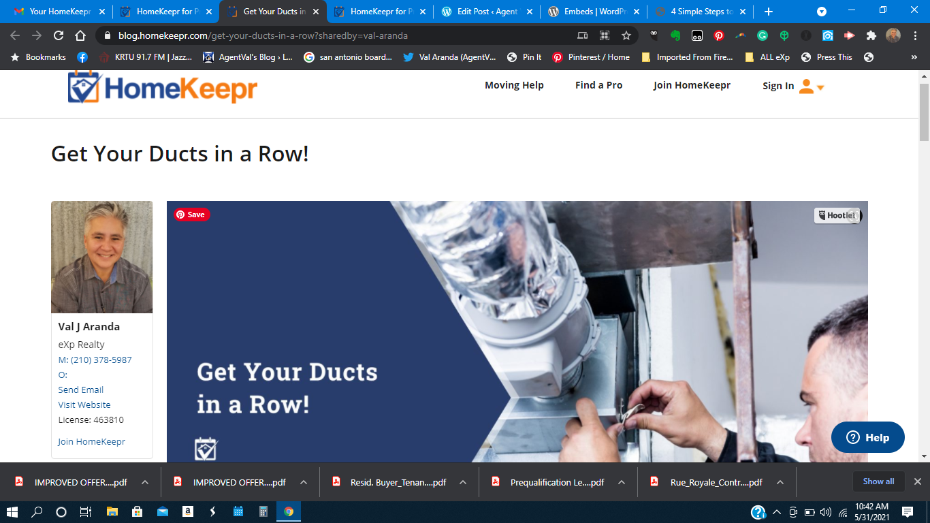Click the address bar URL field
This screenshot has height=523, width=930.
point(340,35)
